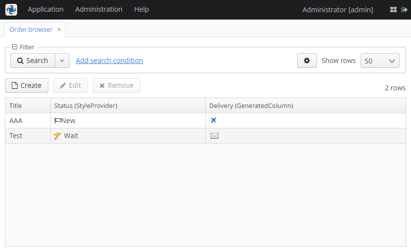The width and height of the screenshot is (411, 249).
Task: Open the Administration menu
Action: (99, 9)
